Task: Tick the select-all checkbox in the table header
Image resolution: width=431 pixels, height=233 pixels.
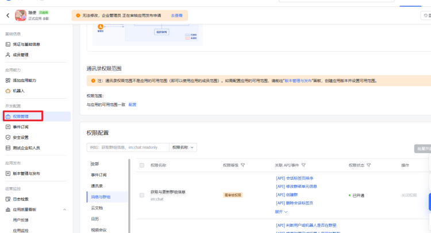Action: 142,165
